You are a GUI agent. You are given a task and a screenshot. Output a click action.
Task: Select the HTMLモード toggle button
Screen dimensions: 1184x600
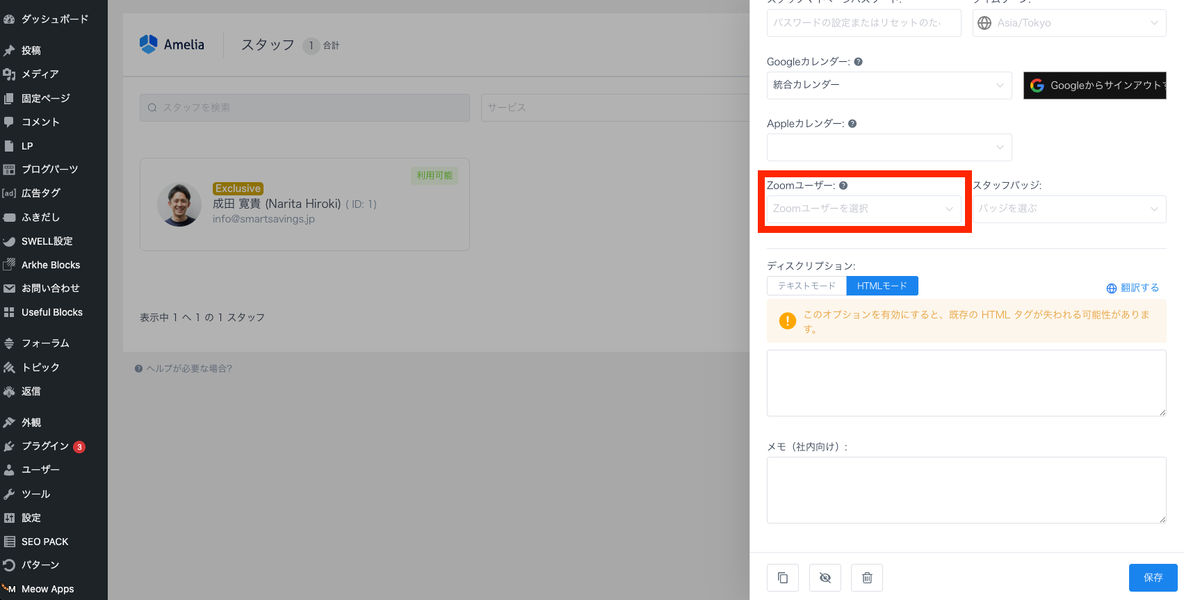(882, 286)
